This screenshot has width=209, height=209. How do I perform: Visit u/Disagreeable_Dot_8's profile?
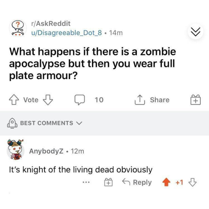coord(67,33)
